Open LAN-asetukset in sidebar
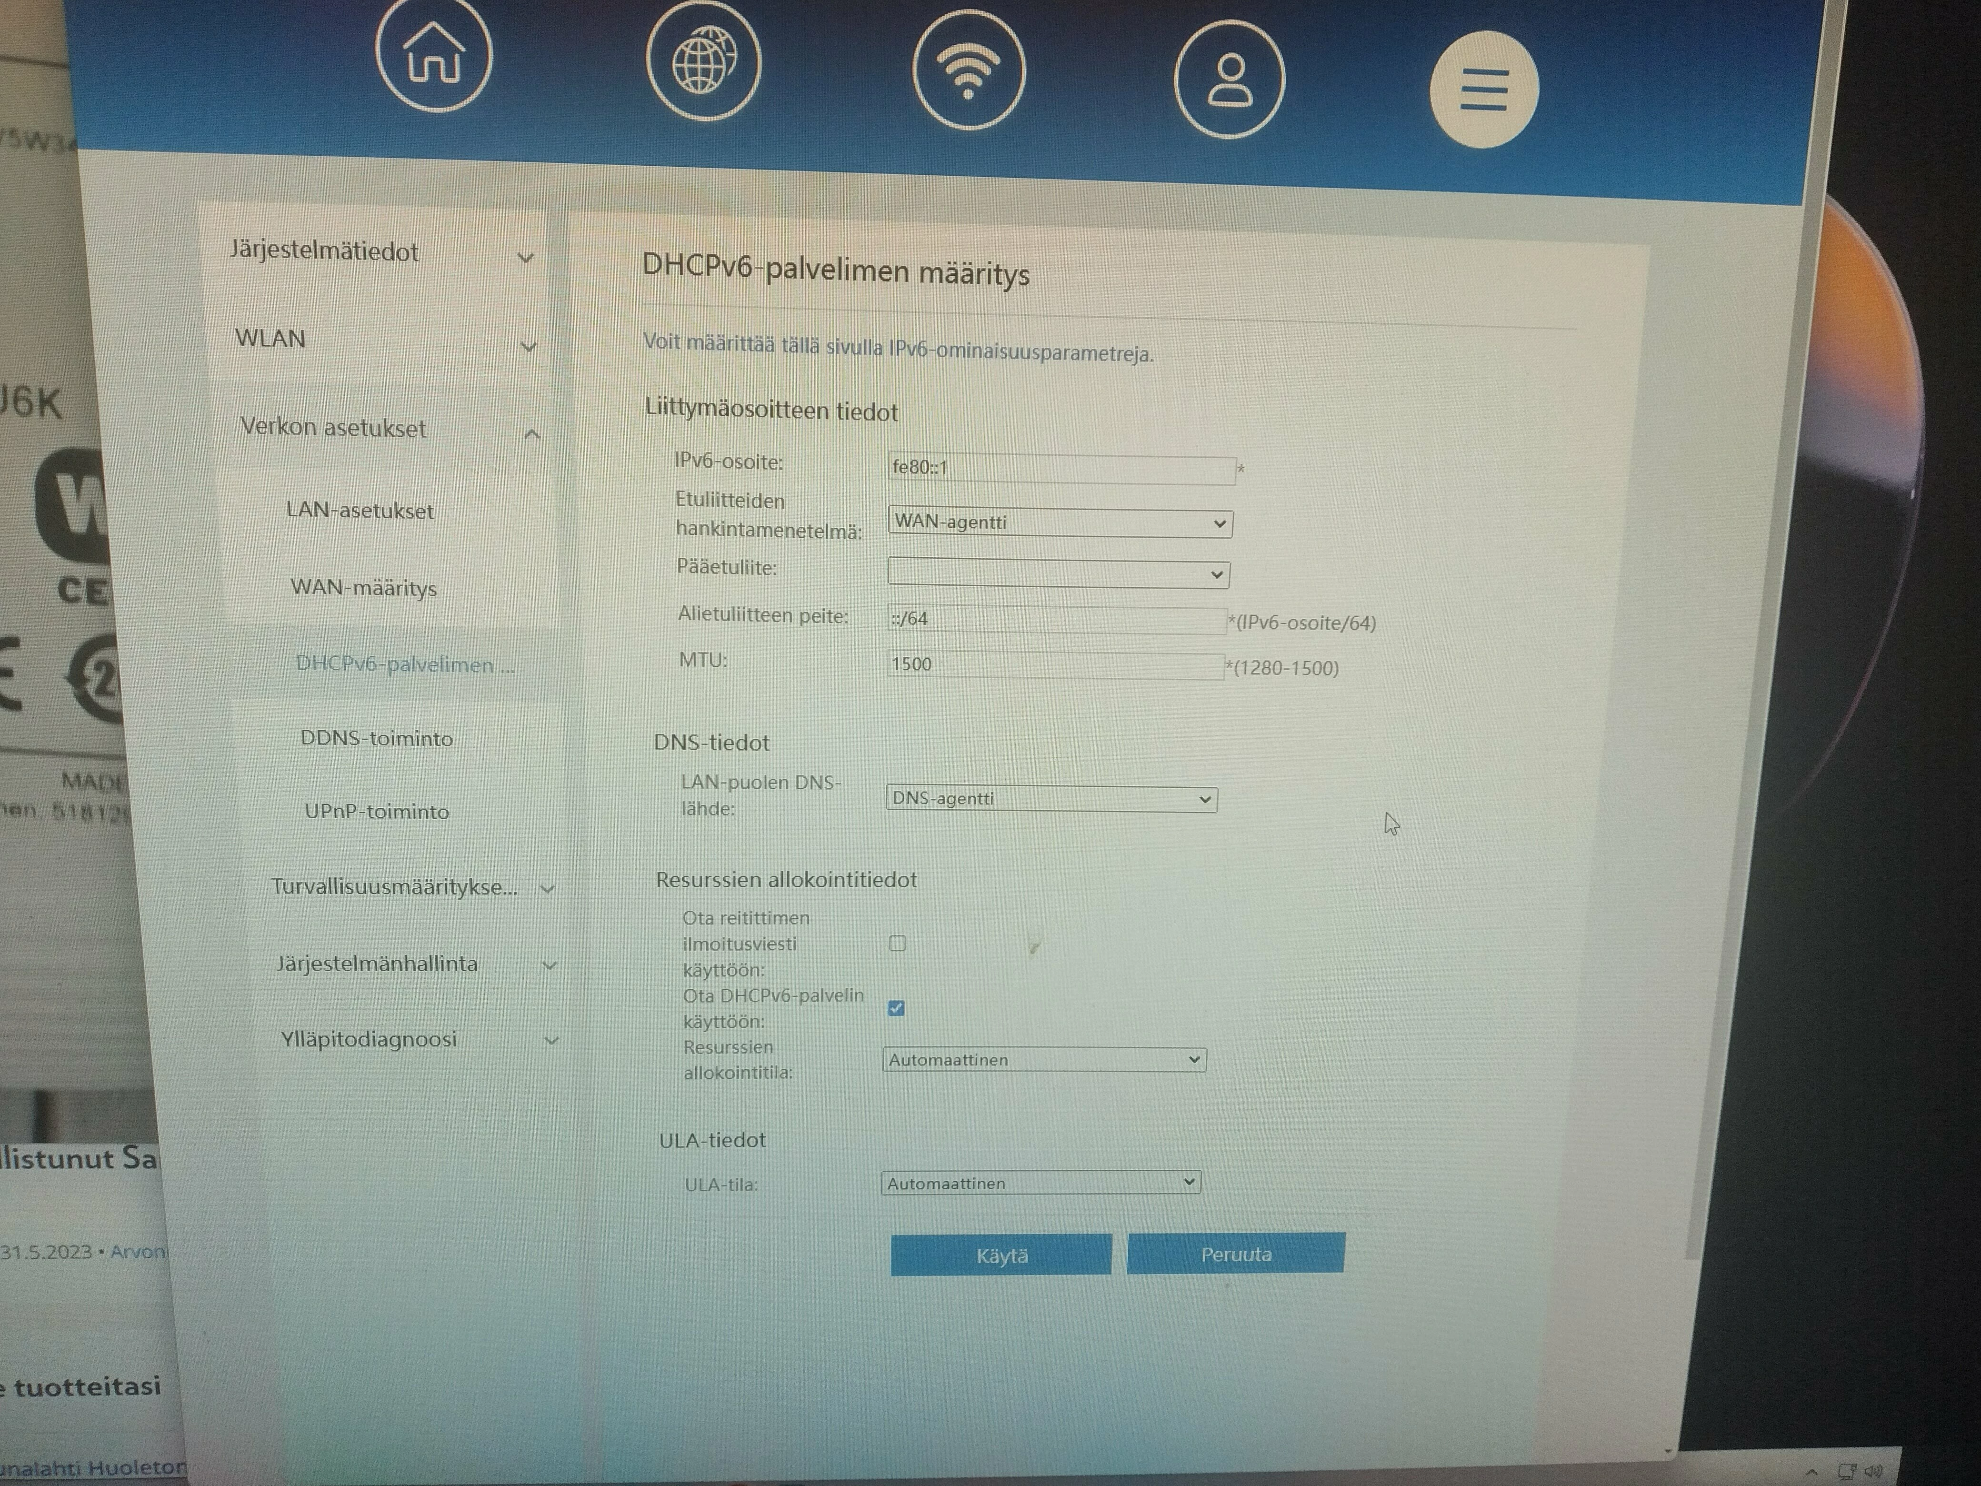 click(x=360, y=512)
